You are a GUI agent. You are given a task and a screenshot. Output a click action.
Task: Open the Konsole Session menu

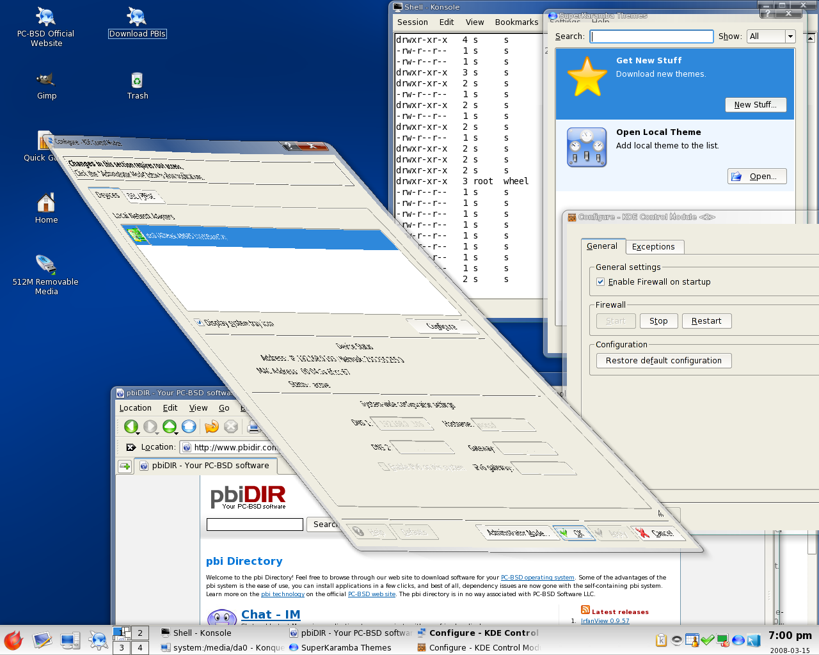pyautogui.click(x=412, y=22)
